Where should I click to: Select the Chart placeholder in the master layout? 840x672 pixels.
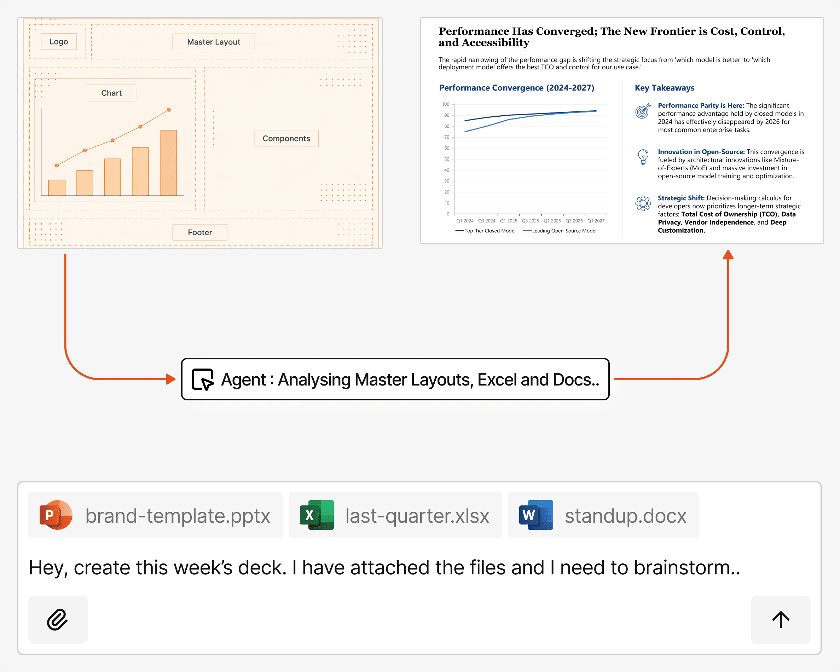pos(111,93)
